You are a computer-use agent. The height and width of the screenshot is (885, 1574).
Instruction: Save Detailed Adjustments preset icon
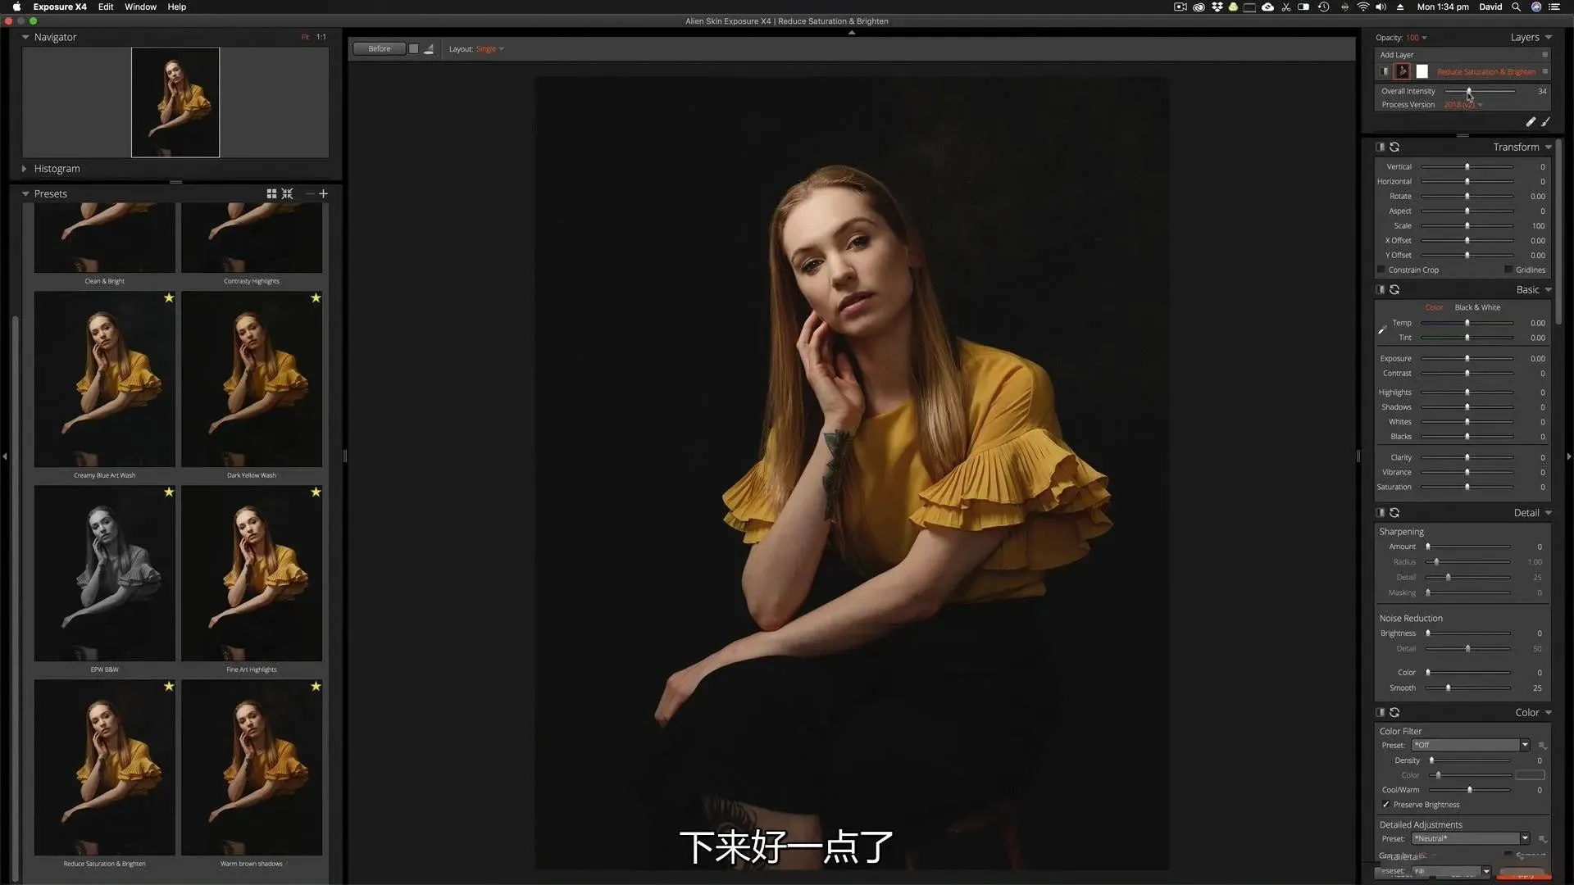click(1542, 839)
